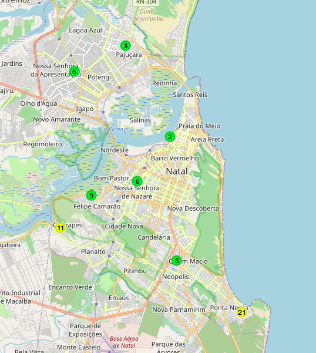Image resolution: width=316 pixels, height=353 pixels.
Task: Click the Nova Parnamirim label
Action: point(179,310)
